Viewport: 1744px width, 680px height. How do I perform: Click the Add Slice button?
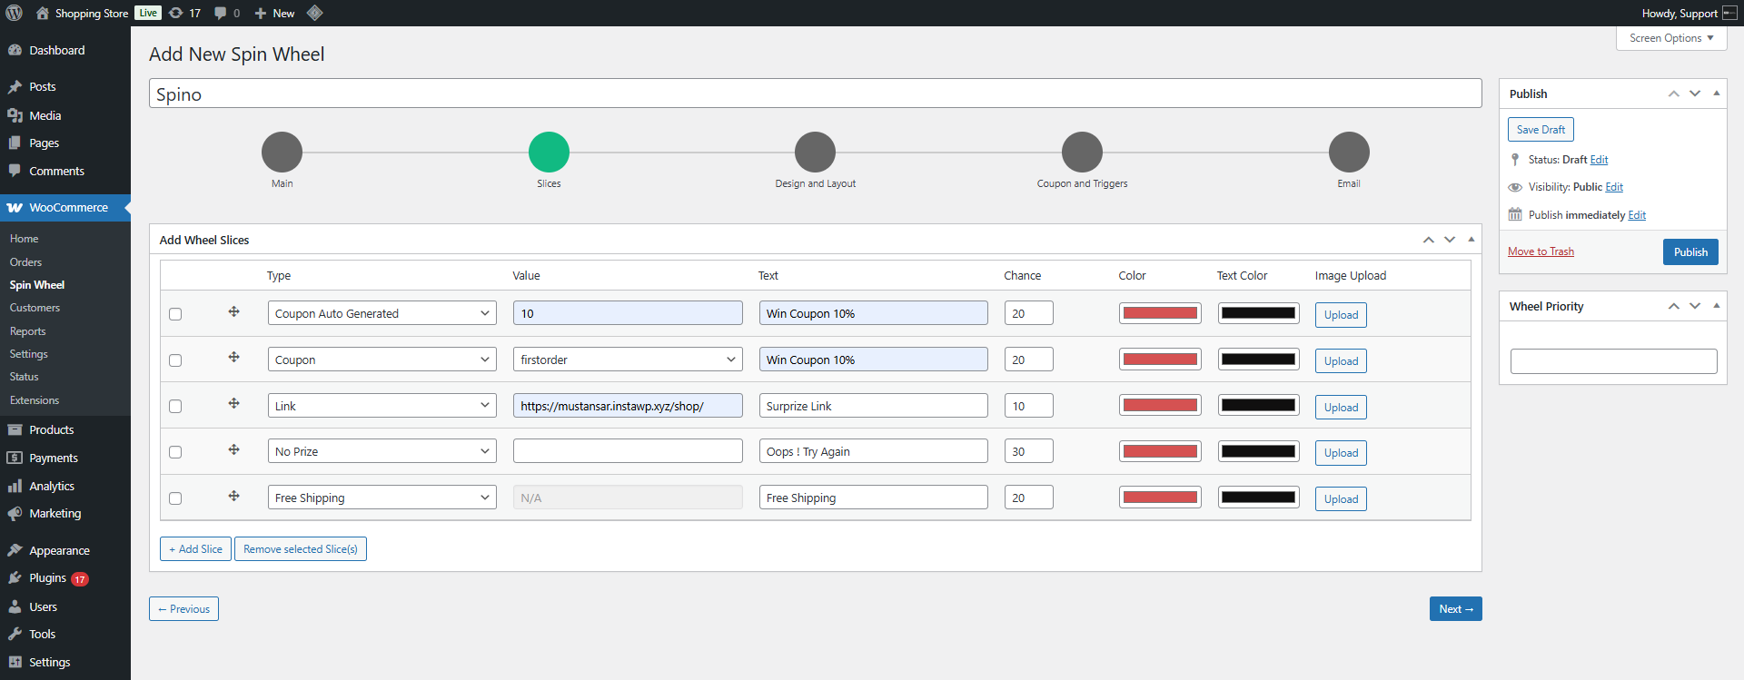[x=195, y=549]
